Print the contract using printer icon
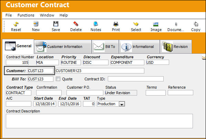This screenshot has height=139, width=206. [x=116, y=24]
